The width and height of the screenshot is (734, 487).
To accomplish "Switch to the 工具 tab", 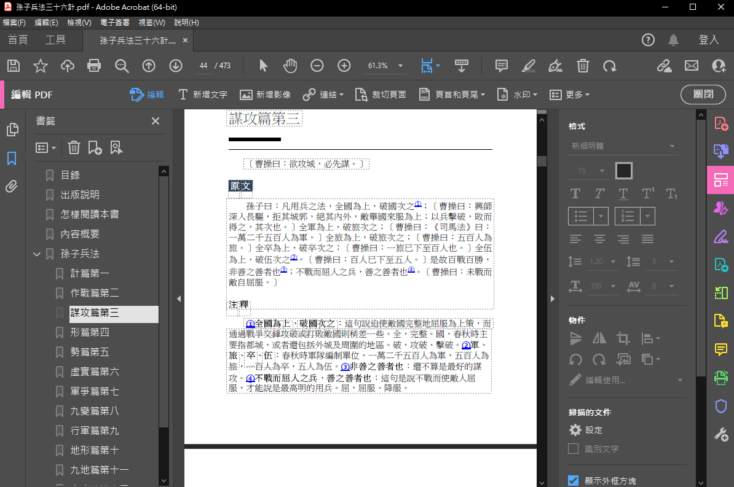I will pos(55,40).
